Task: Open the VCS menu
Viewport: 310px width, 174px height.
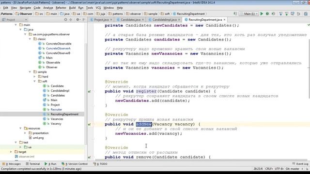Action: click(x=98, y=8)
